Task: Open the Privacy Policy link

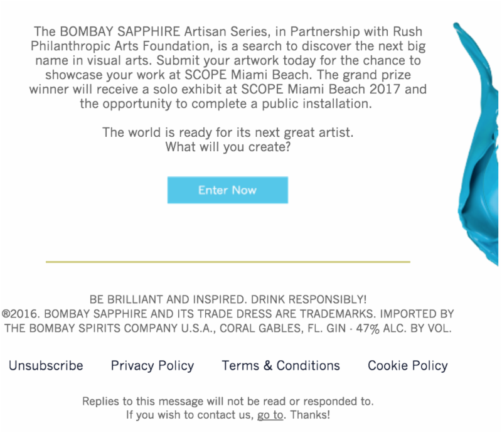Action: coord(152,365)
